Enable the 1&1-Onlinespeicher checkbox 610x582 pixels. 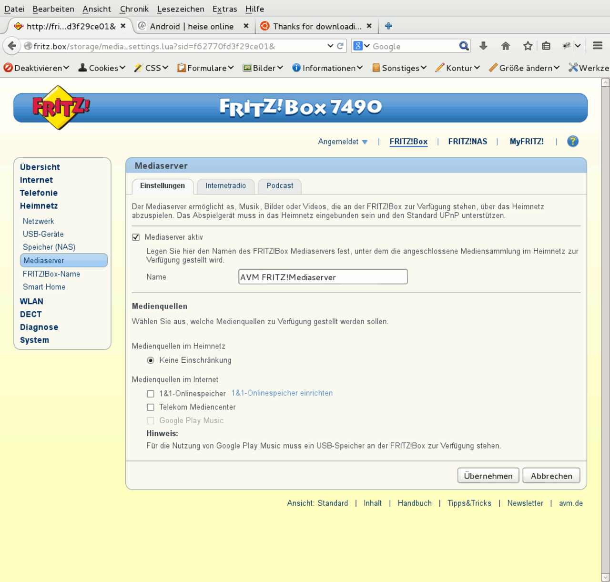point(151,394)
